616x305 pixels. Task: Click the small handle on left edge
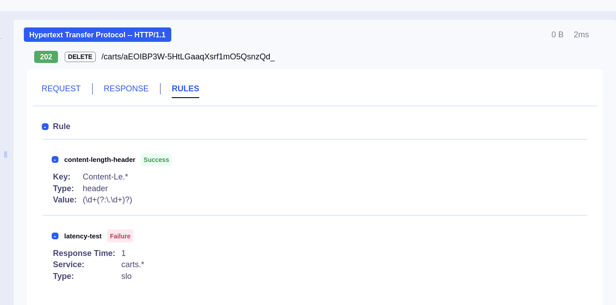(x=5, y=154)
